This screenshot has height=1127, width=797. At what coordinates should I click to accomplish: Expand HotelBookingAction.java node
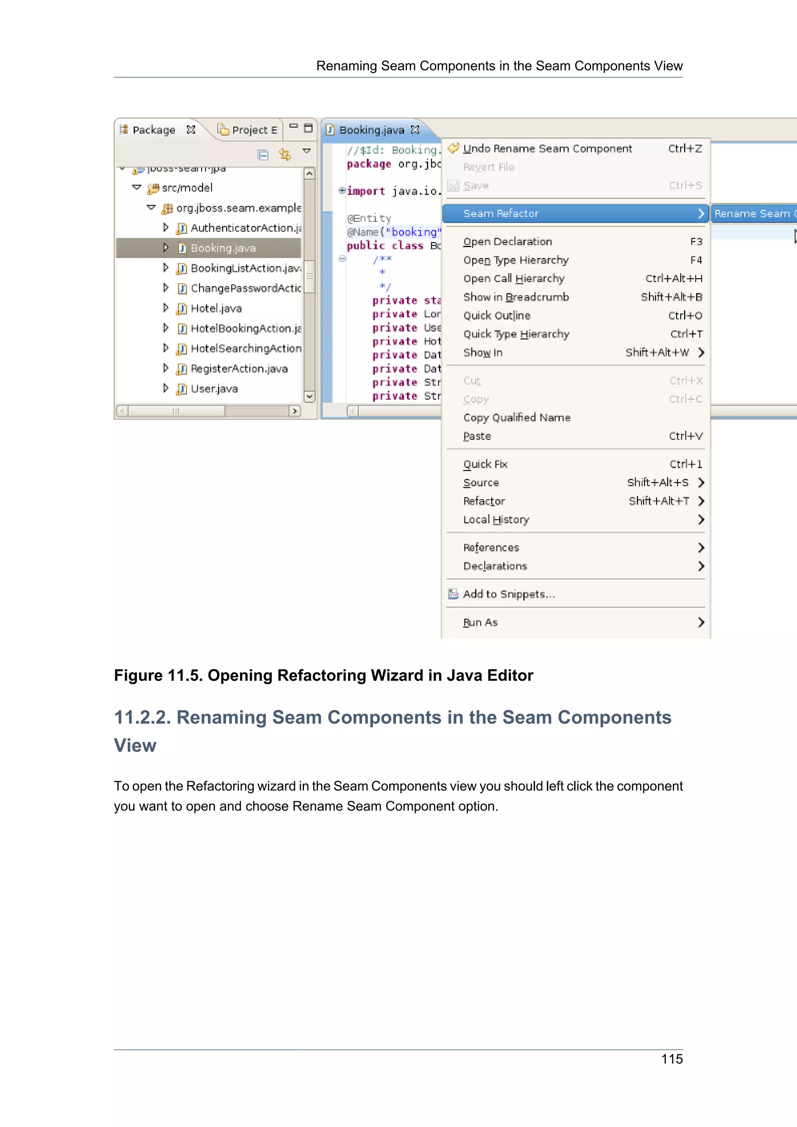[x=166, y=328]
